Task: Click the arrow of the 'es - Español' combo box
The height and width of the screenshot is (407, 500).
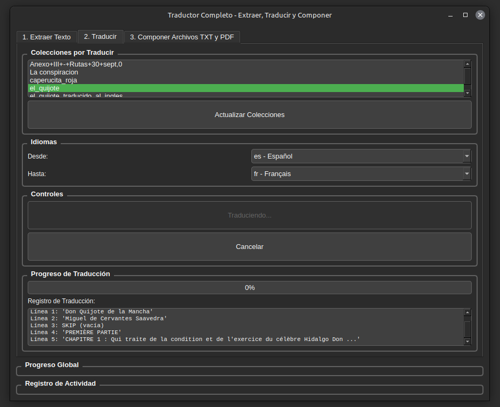Action: pyautogui.click(x=466, y=156)
